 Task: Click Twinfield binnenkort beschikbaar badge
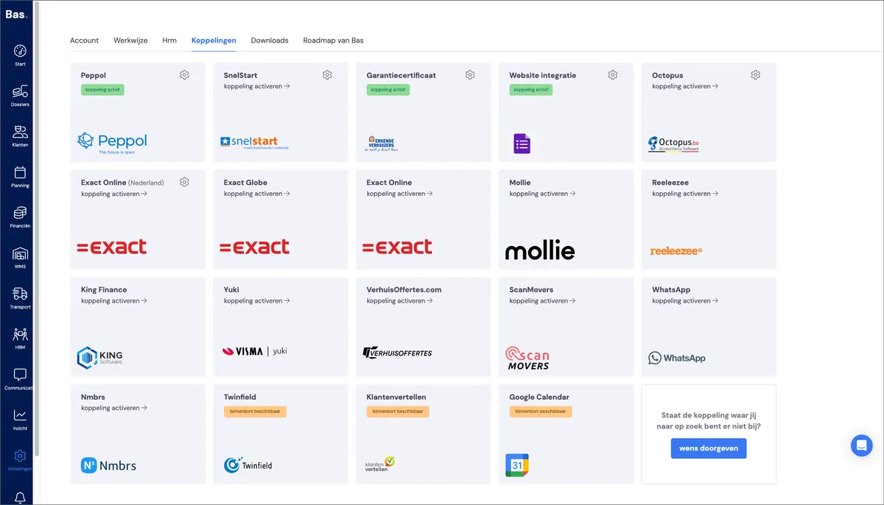point(255,412)
